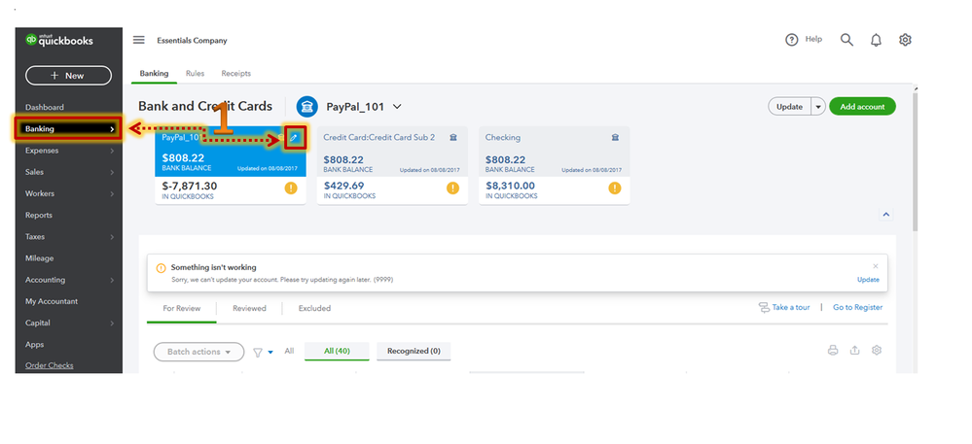Click the blue bank icon beside PayPal_101
Viewport: 972px width, 444px height.
[306, 107]
